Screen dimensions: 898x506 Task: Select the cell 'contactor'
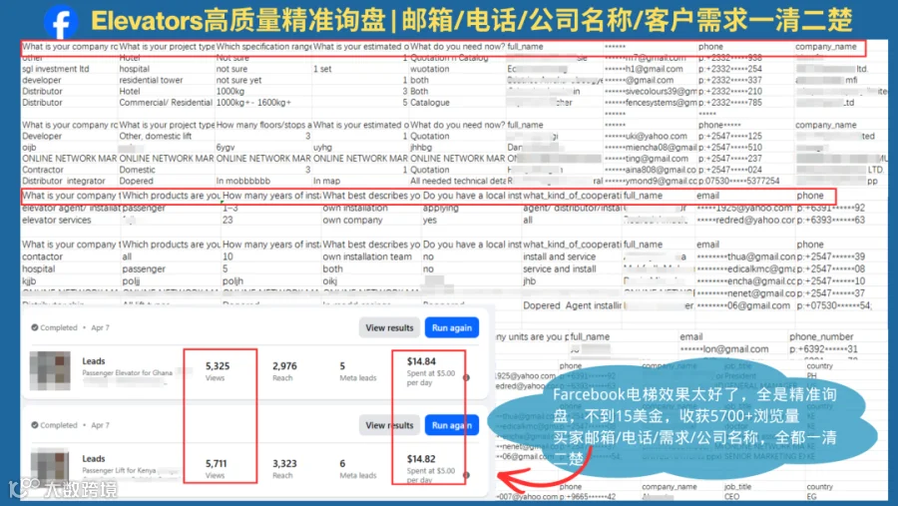(x=42, y=256)
